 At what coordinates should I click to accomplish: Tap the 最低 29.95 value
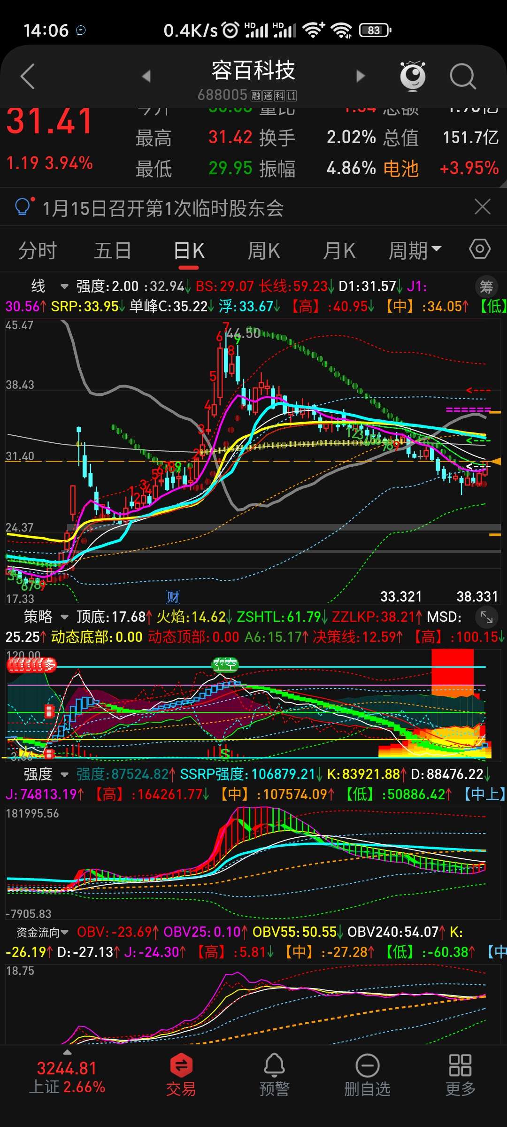coord(230,168)
